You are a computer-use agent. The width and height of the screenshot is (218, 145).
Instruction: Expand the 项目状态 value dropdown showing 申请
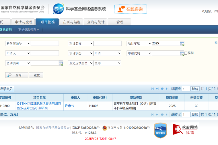[x=107, y=53]
